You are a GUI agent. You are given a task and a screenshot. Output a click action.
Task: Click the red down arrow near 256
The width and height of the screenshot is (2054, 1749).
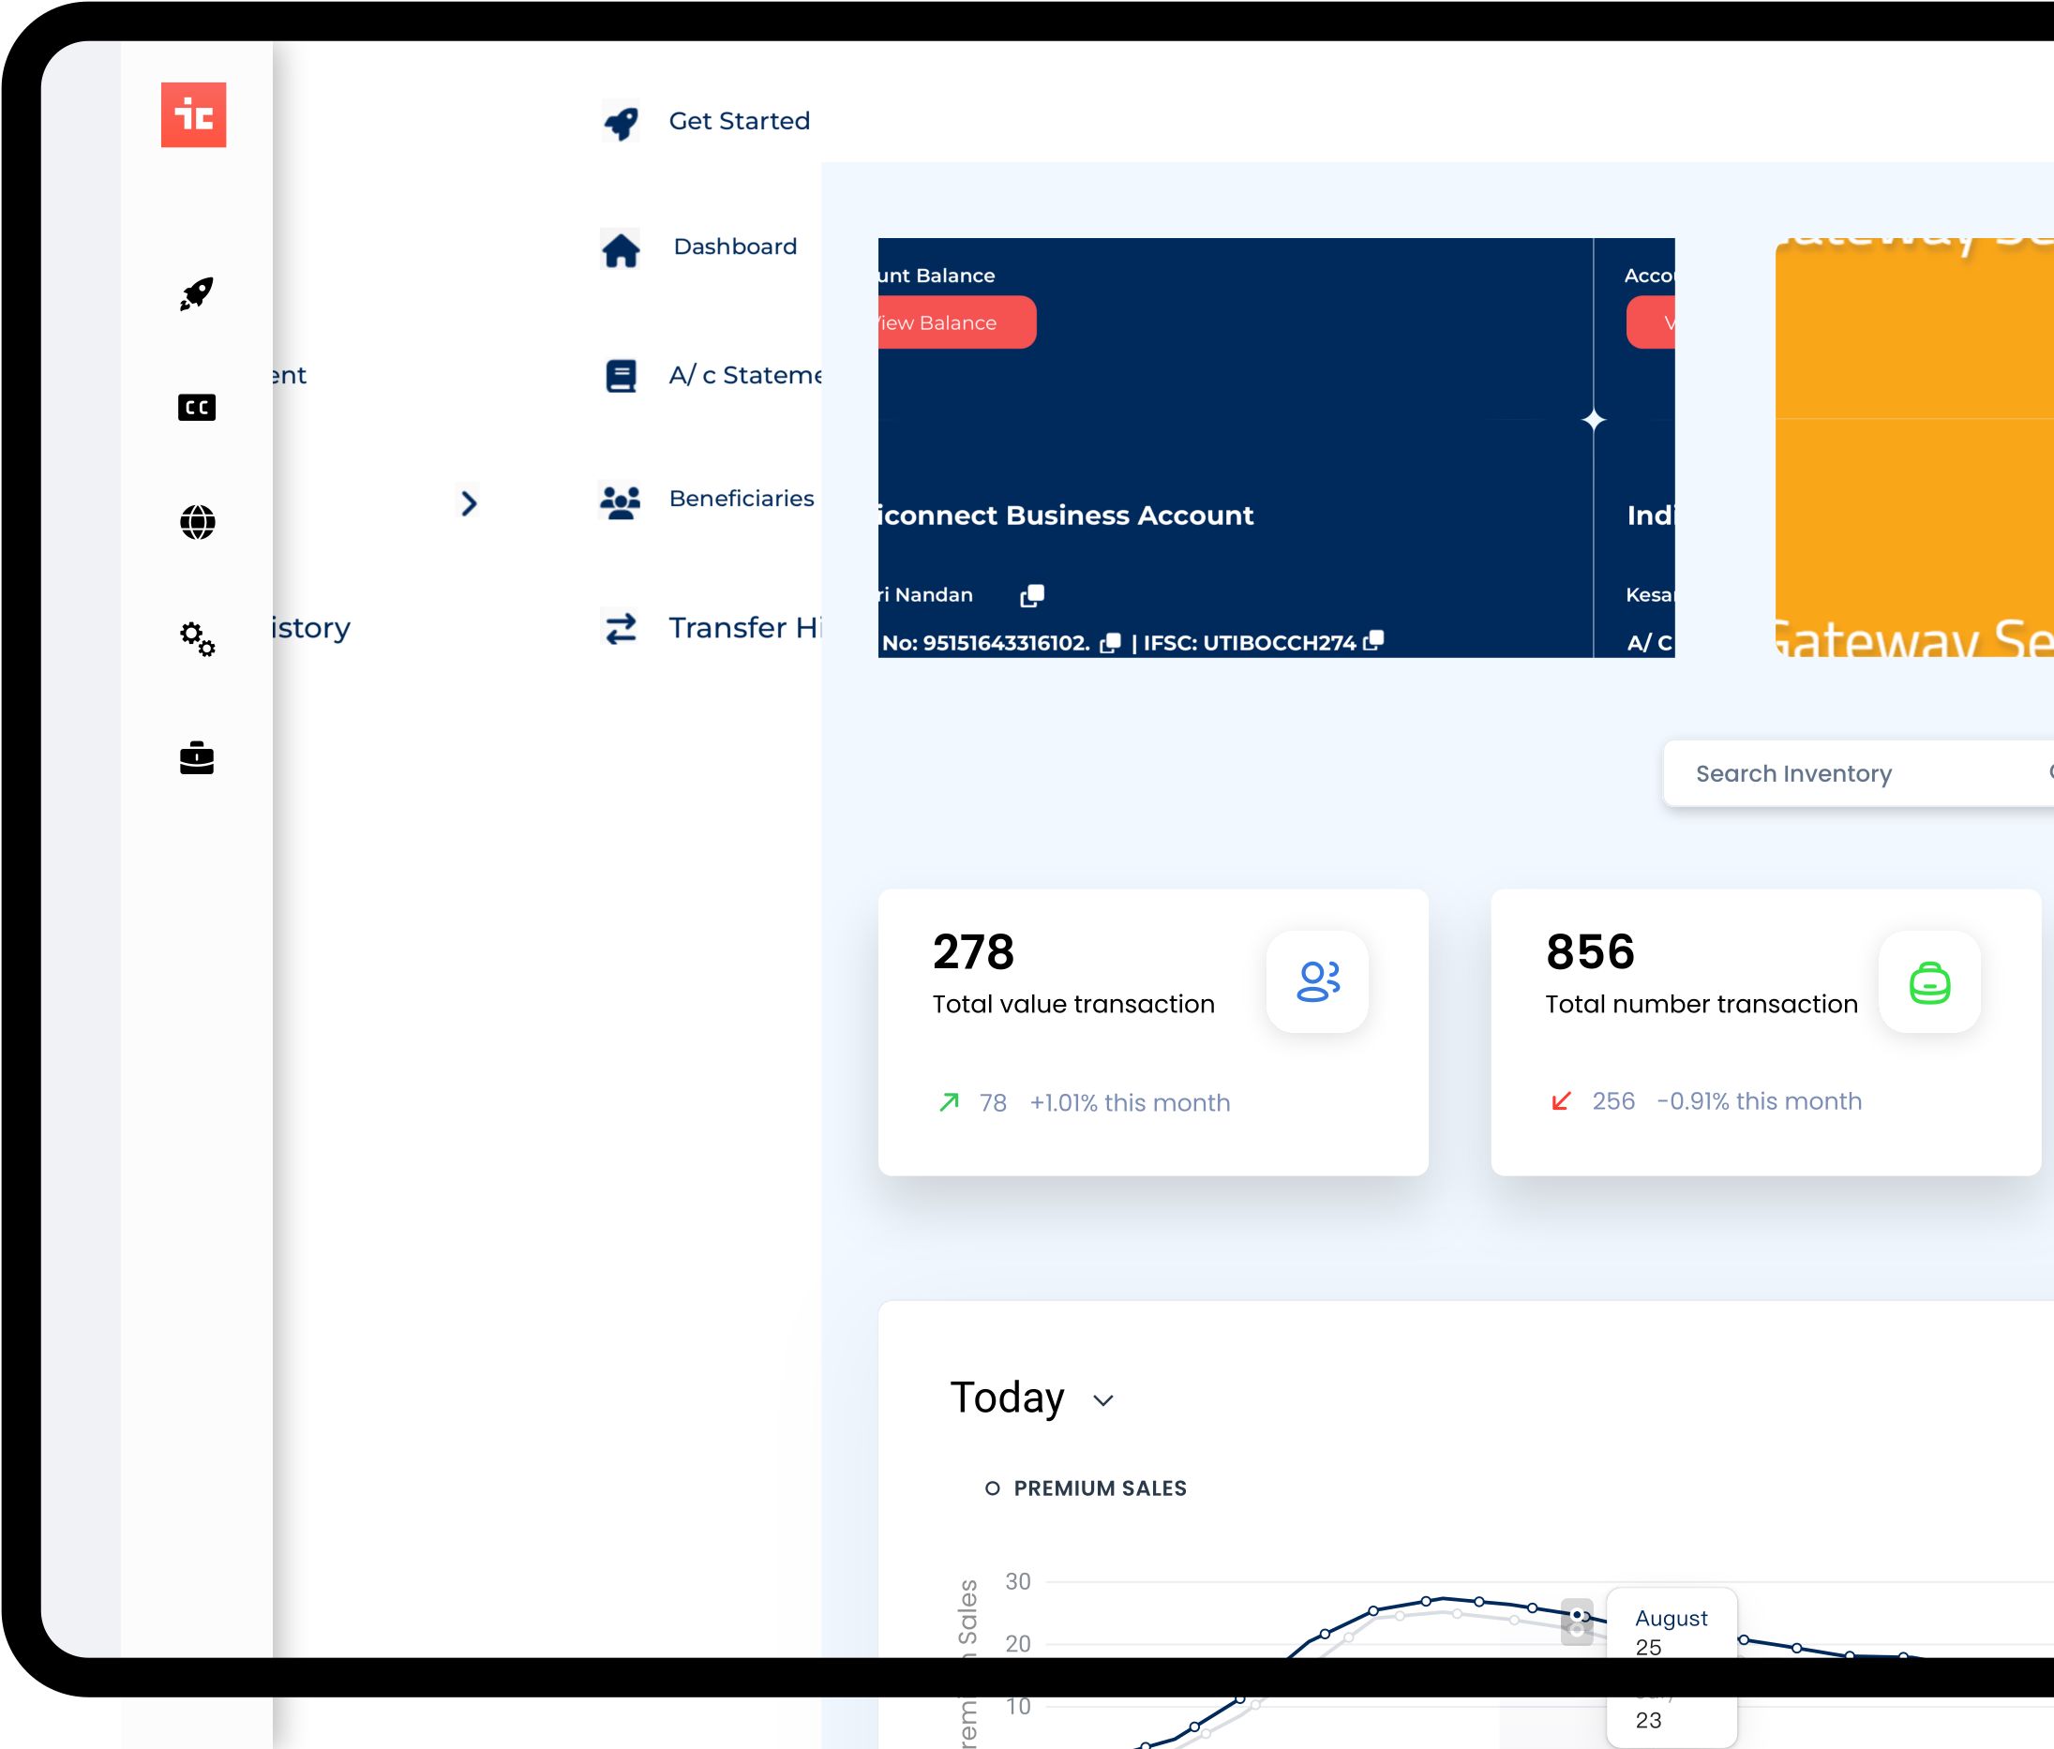click(1560, 1101)
